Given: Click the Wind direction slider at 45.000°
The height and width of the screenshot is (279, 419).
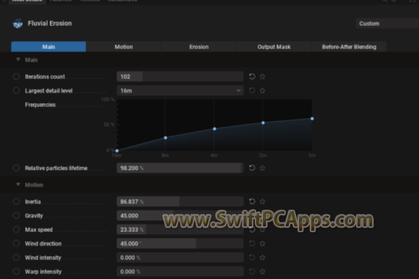Looking at the screenshot, I should 180,244.
